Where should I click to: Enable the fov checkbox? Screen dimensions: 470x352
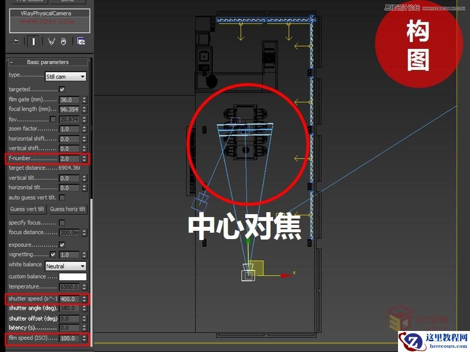point(53,119)
